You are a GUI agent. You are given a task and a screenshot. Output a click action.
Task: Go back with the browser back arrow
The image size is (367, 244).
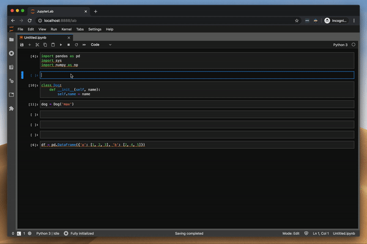pyautogui.click(x=13, y=21)
